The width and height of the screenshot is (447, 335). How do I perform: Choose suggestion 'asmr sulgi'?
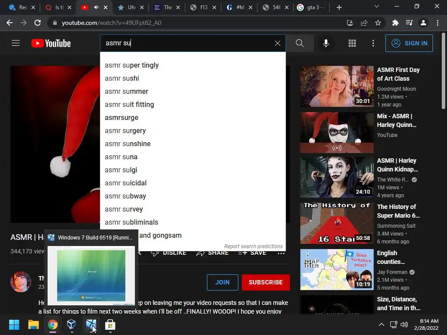(x=193, y=170)
